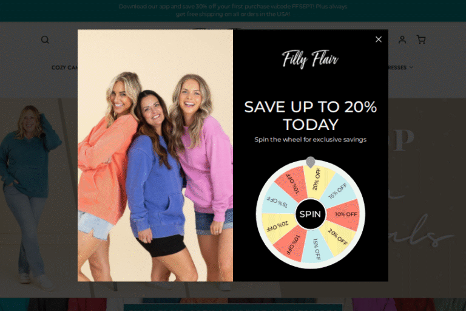
Task: Open the Cozy Cabin menu item
Action: point(64,67)
